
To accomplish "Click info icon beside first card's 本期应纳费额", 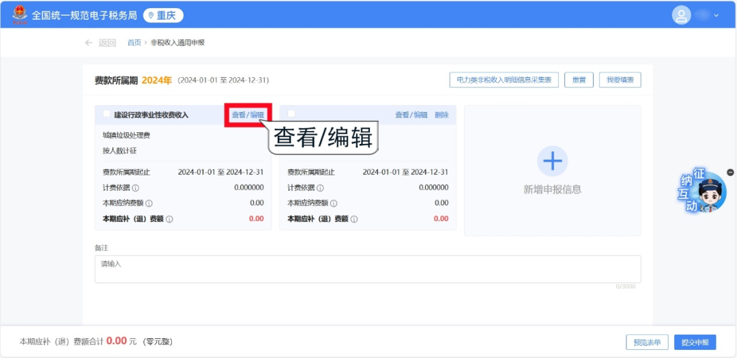I will [149, 203].
